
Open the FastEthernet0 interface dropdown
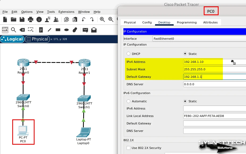coord(199,39)
